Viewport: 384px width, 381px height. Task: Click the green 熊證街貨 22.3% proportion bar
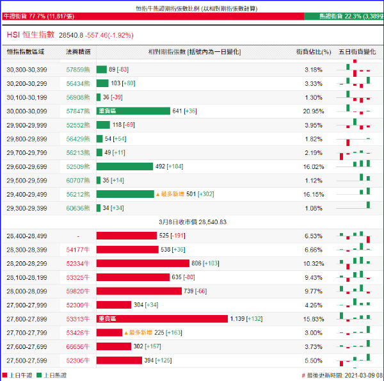[x=344, y=17]
